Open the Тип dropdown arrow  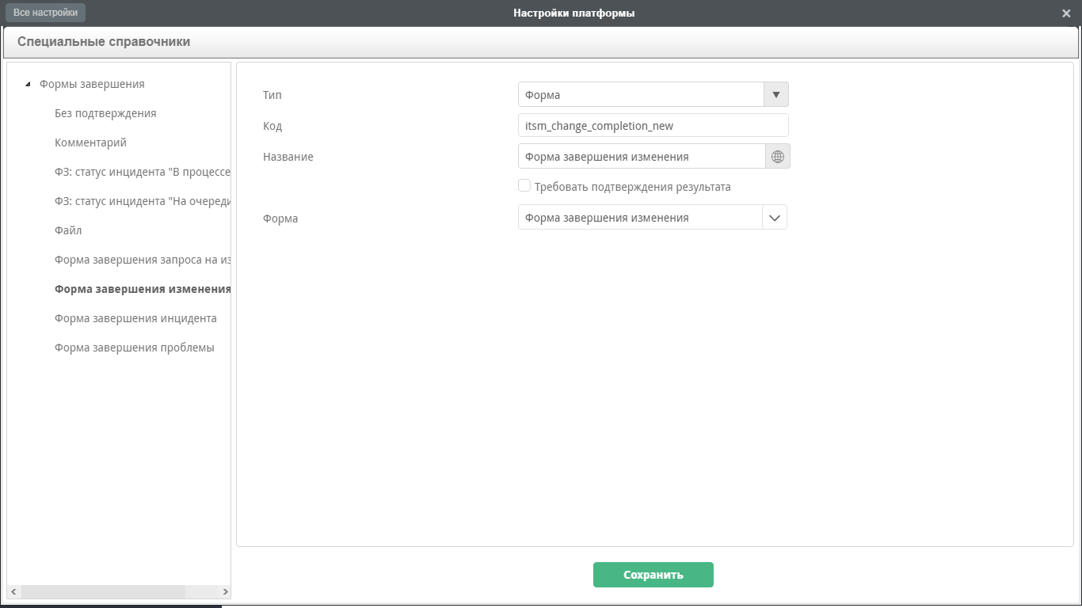776,95
